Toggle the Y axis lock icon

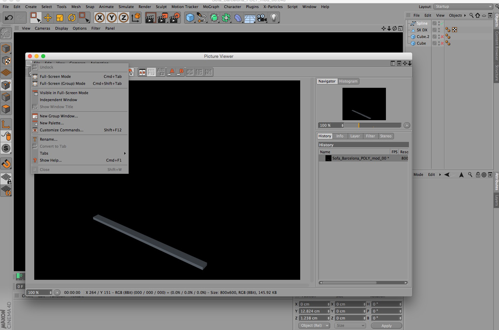(x=112, y=18)
